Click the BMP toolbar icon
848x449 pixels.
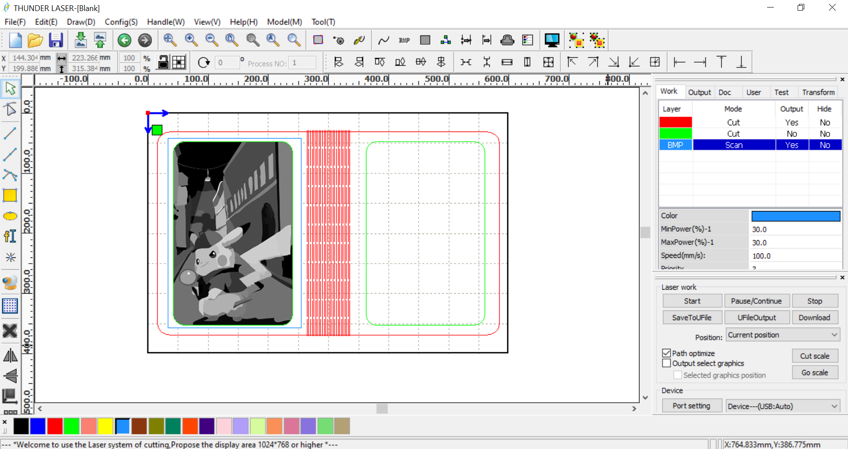(404, 40)
